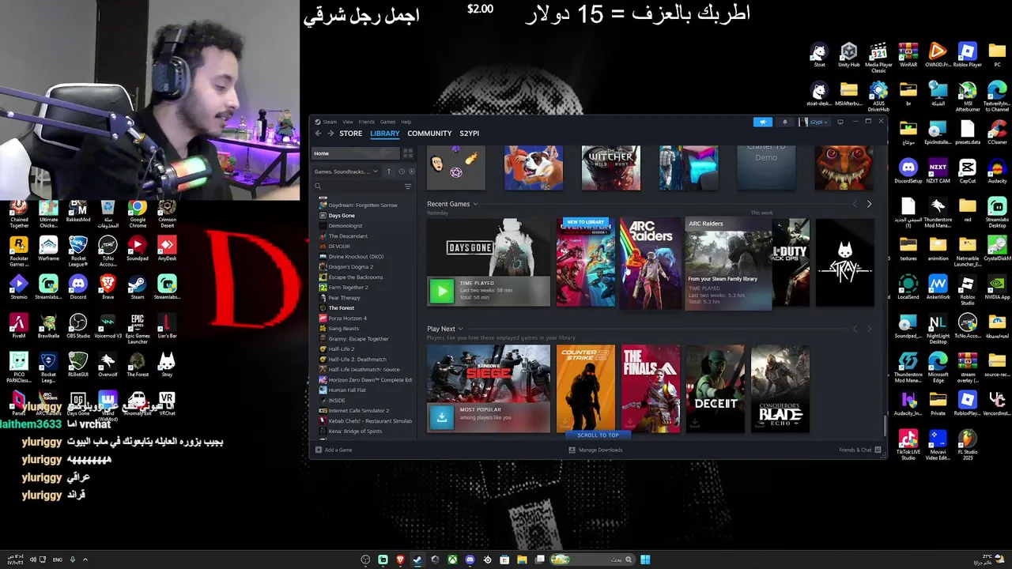Click the Steam library vertical scrollbar
The height and width of the screenshot is (569, 1012).
pos(885,425)
